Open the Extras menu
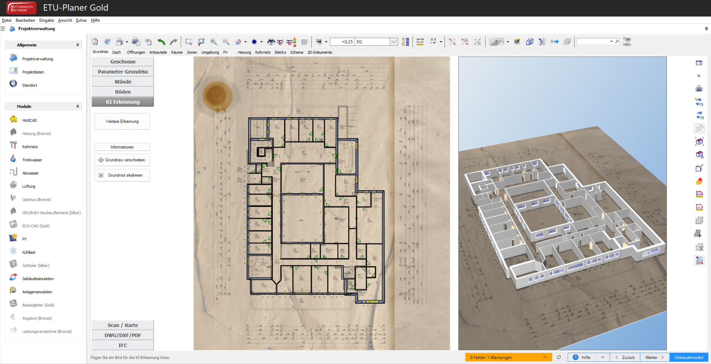This screenshot has width=711, height=364. coord(81,20)
